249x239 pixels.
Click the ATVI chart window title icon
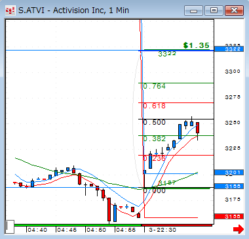click(10, 11)
